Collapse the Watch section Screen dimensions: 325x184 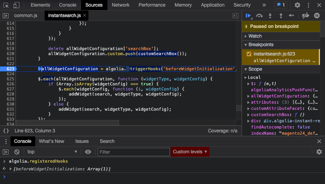(255, 36)
